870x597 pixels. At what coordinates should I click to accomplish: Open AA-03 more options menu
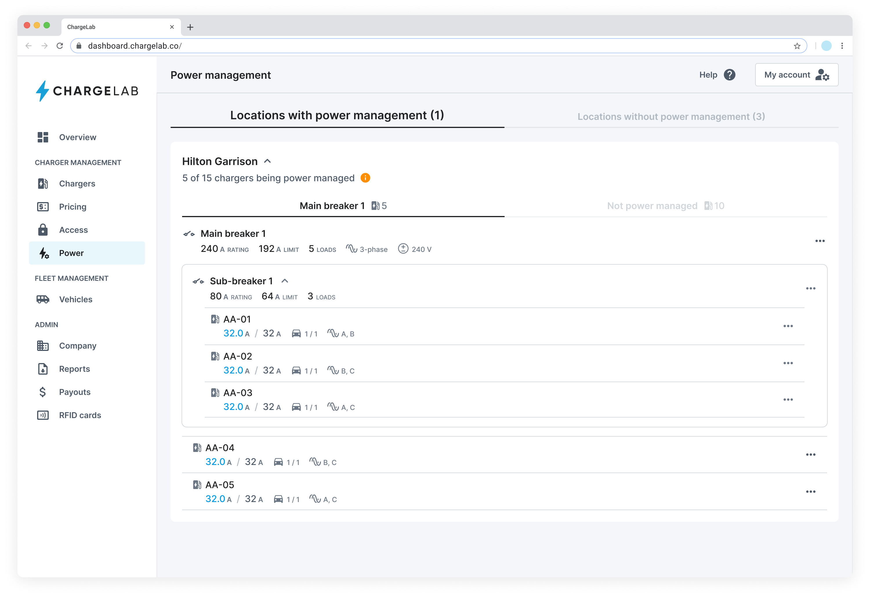point(788,400)
